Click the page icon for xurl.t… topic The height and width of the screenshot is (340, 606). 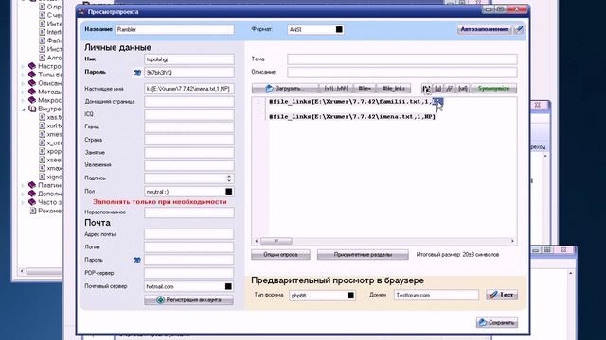(x=42, y=126)
